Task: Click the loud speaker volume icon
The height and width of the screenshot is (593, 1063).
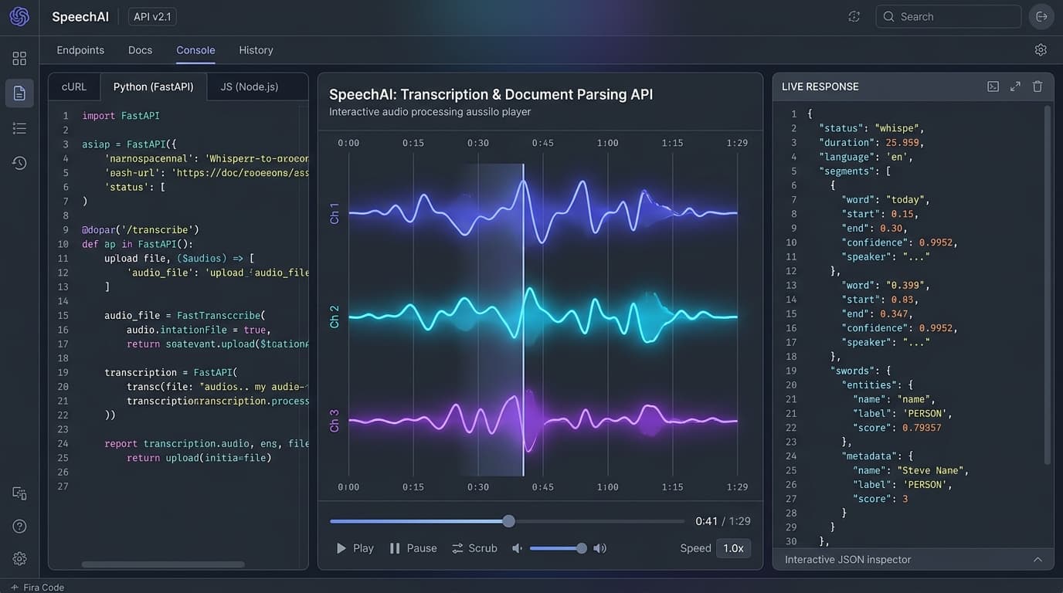Action: tap(599, 548)
